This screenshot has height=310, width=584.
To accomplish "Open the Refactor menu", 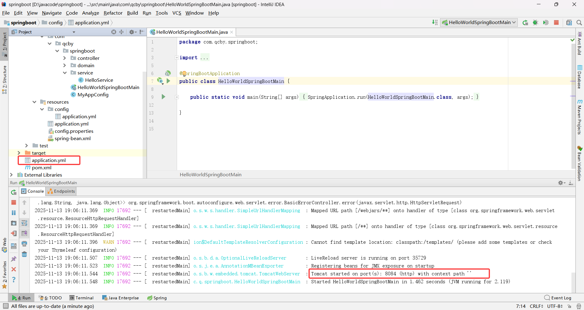I will [x=113, y=13].
